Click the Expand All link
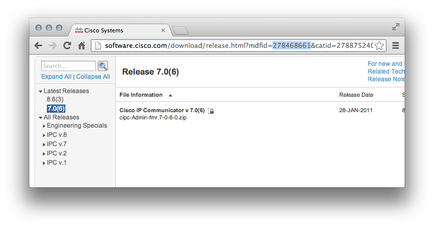This screenshot has height=228, width=434. (56, 77)
